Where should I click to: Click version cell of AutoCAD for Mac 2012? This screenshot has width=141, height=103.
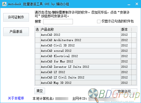click(126, 61)
